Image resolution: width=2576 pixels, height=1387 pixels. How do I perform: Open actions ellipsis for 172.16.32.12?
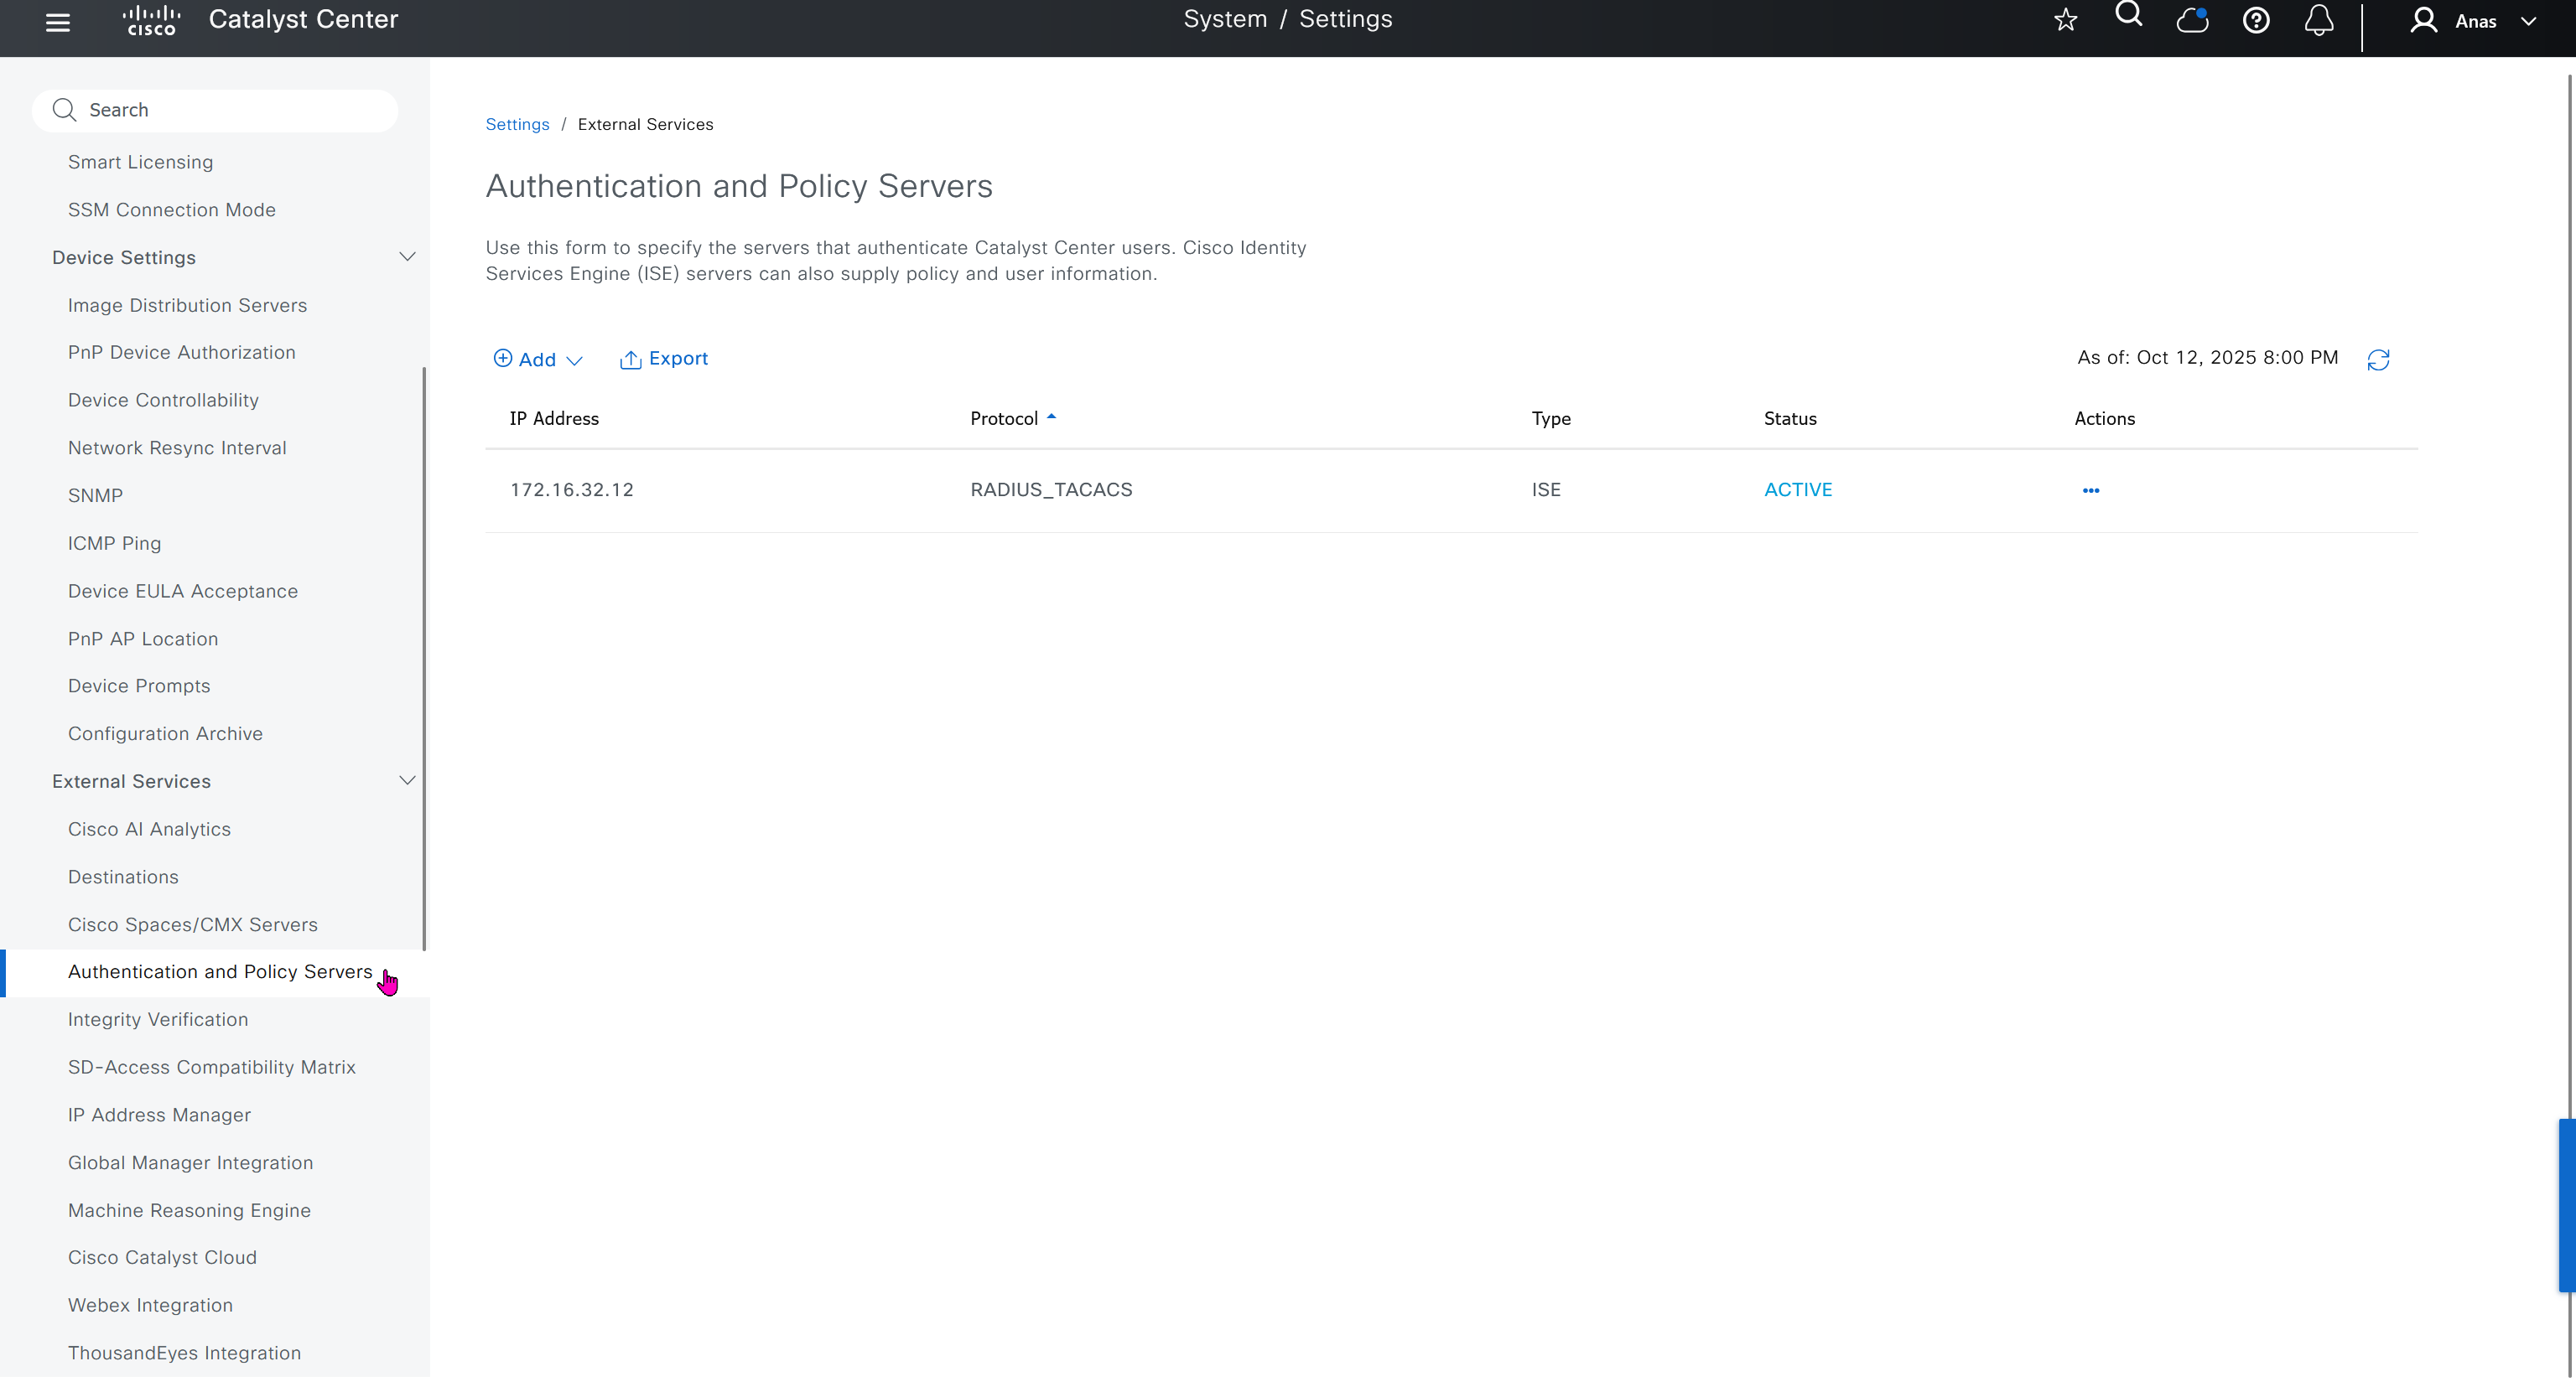tap(2090, 490)
